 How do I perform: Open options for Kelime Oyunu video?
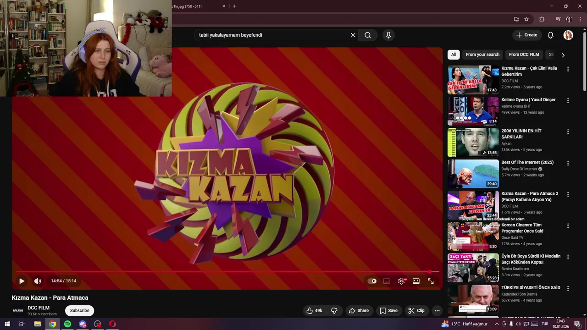(568, 100)
